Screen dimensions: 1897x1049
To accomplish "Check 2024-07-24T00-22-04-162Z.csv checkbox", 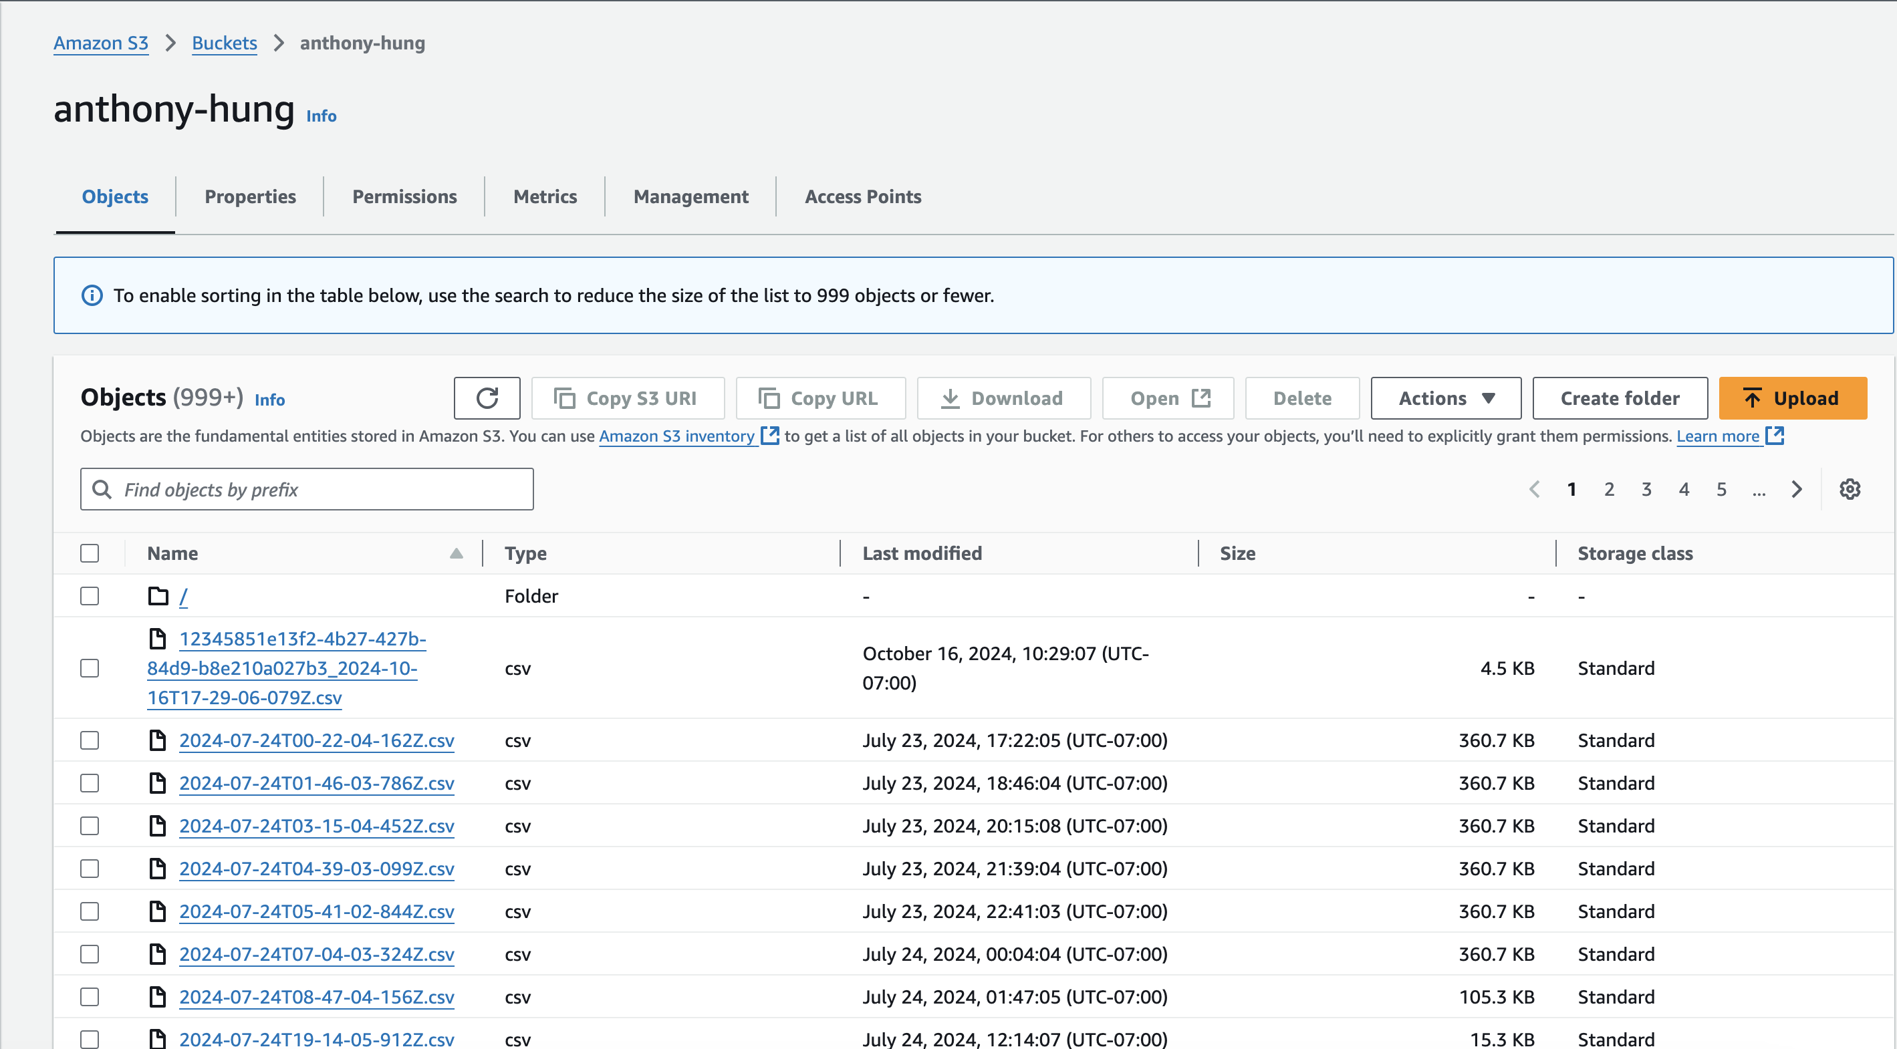I will (x=90, y=740).
